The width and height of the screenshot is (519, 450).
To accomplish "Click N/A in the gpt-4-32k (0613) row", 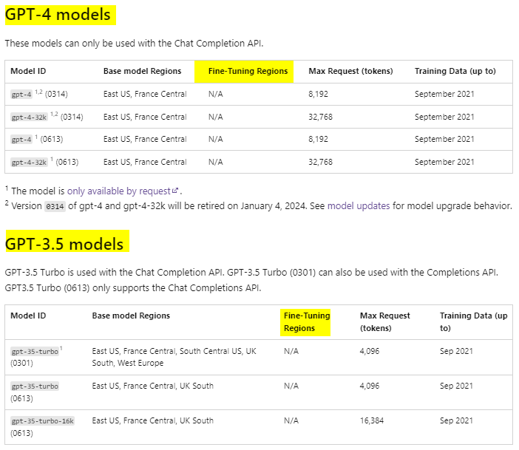I will coord(215,162).
